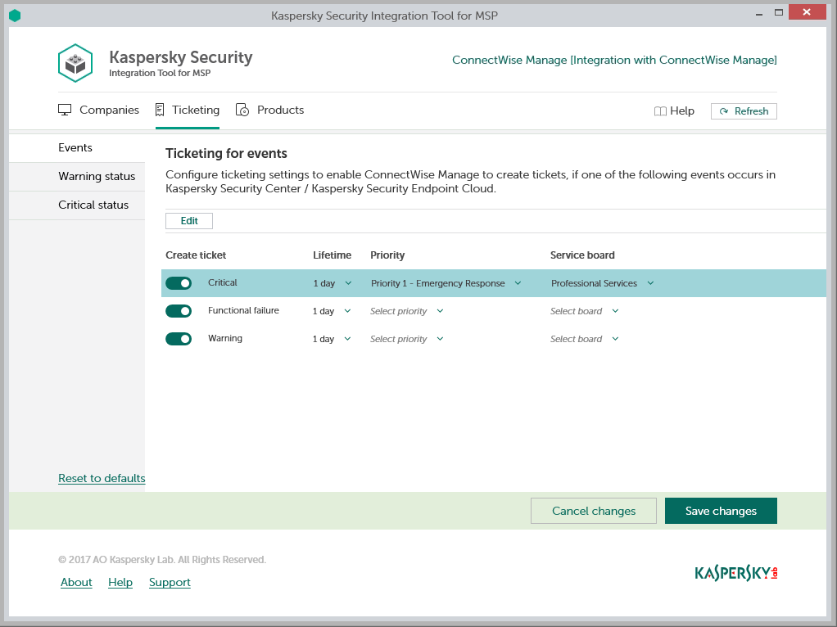Turn off the Warning event toggle
Viewport: 837px width, 627px height.
pyautogui.click(x=179, y=339)
